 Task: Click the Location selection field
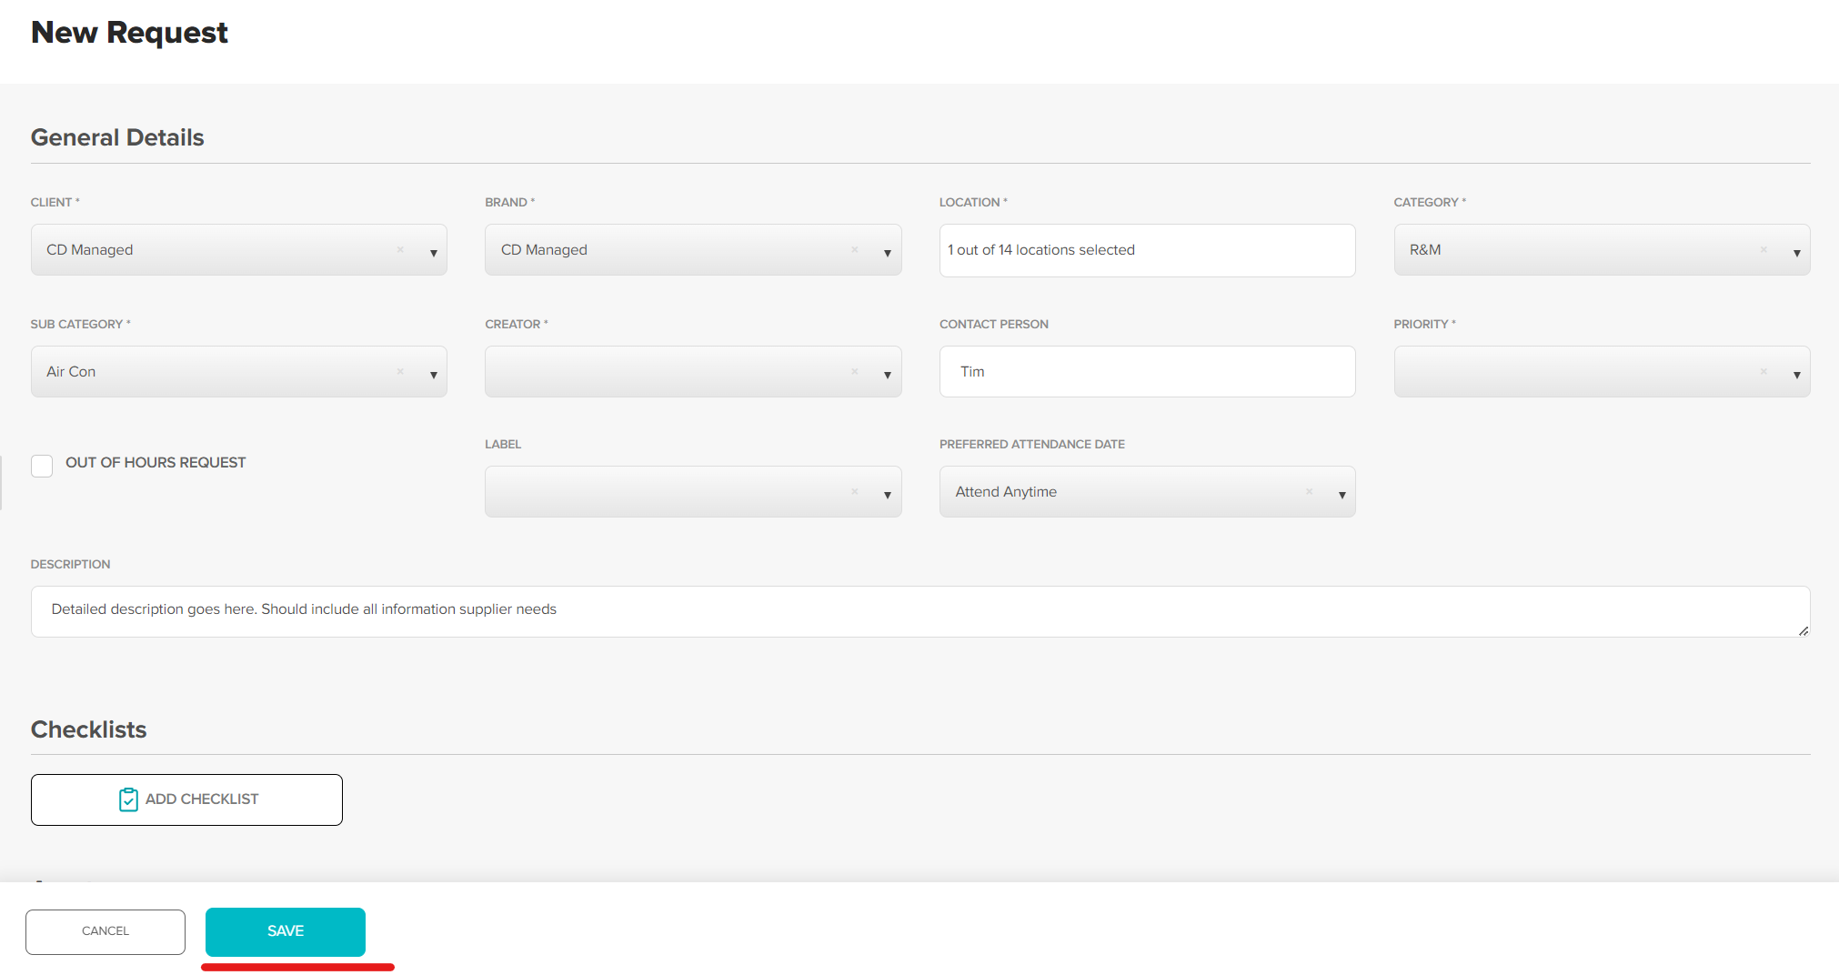click(x=1147, y=250)
